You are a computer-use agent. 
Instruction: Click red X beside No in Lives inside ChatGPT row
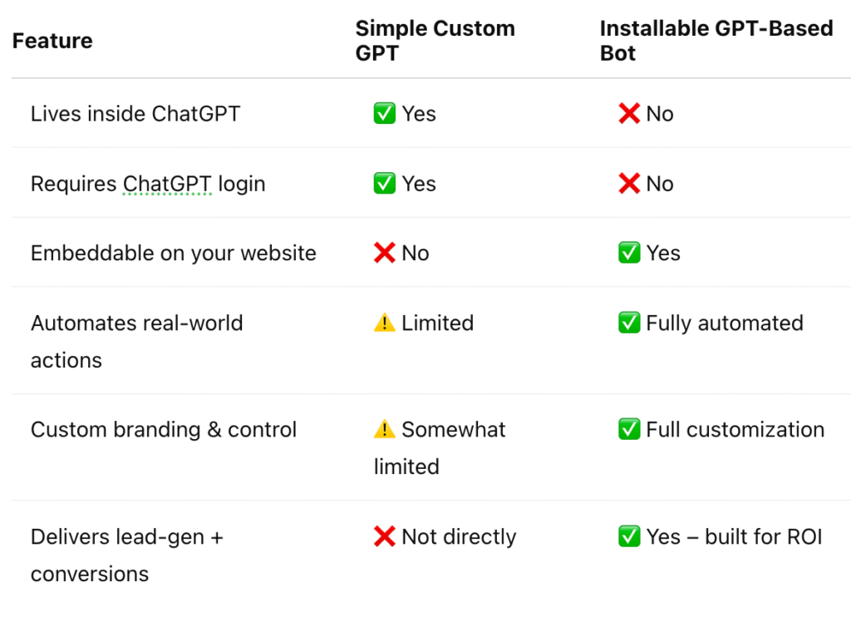click(x=629, y=114)
